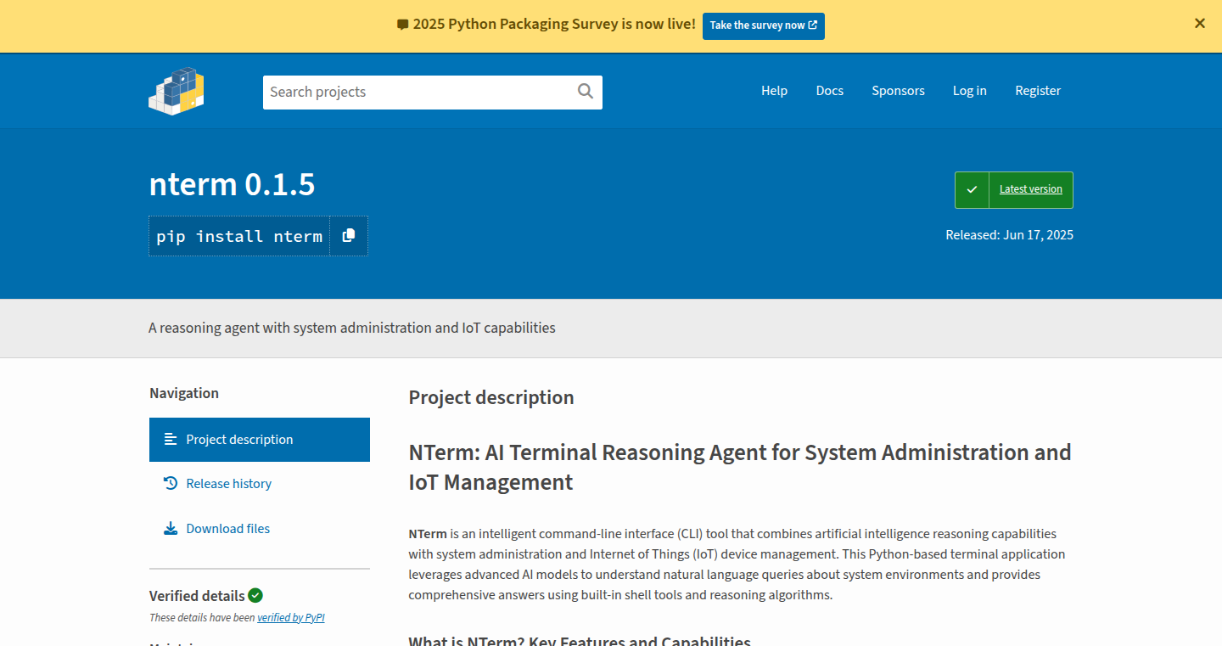This screenshot has width=1222, height=646.
Task: Open the Log in page
Action: (970, 91)
